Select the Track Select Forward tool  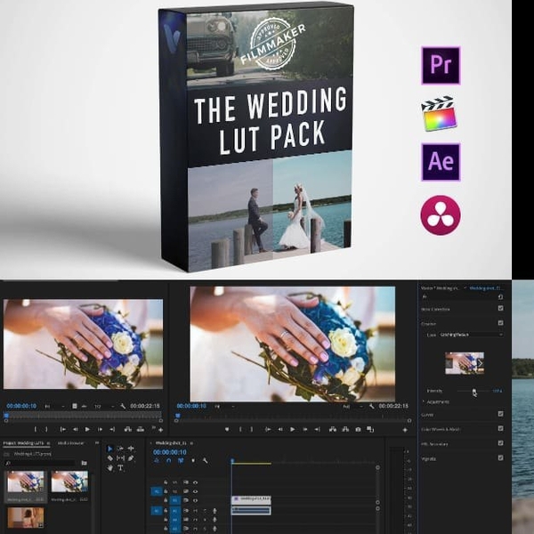click(x=120, y=449)
